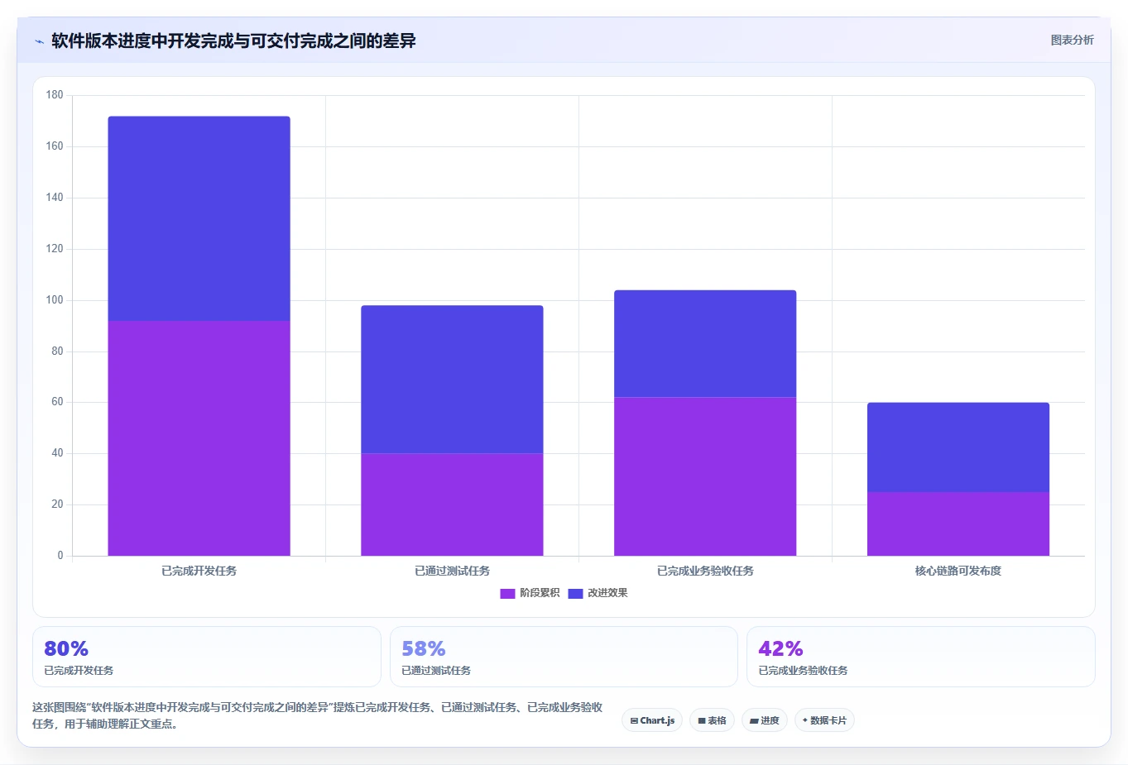Image resolution: width=1128 pixels, height=765 pixels.
Task: Select the 数据卡片 tag
Action: (x=824, y=720)
